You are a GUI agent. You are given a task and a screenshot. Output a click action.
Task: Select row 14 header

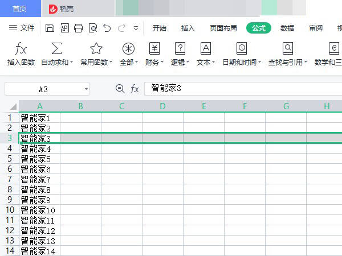10,251
